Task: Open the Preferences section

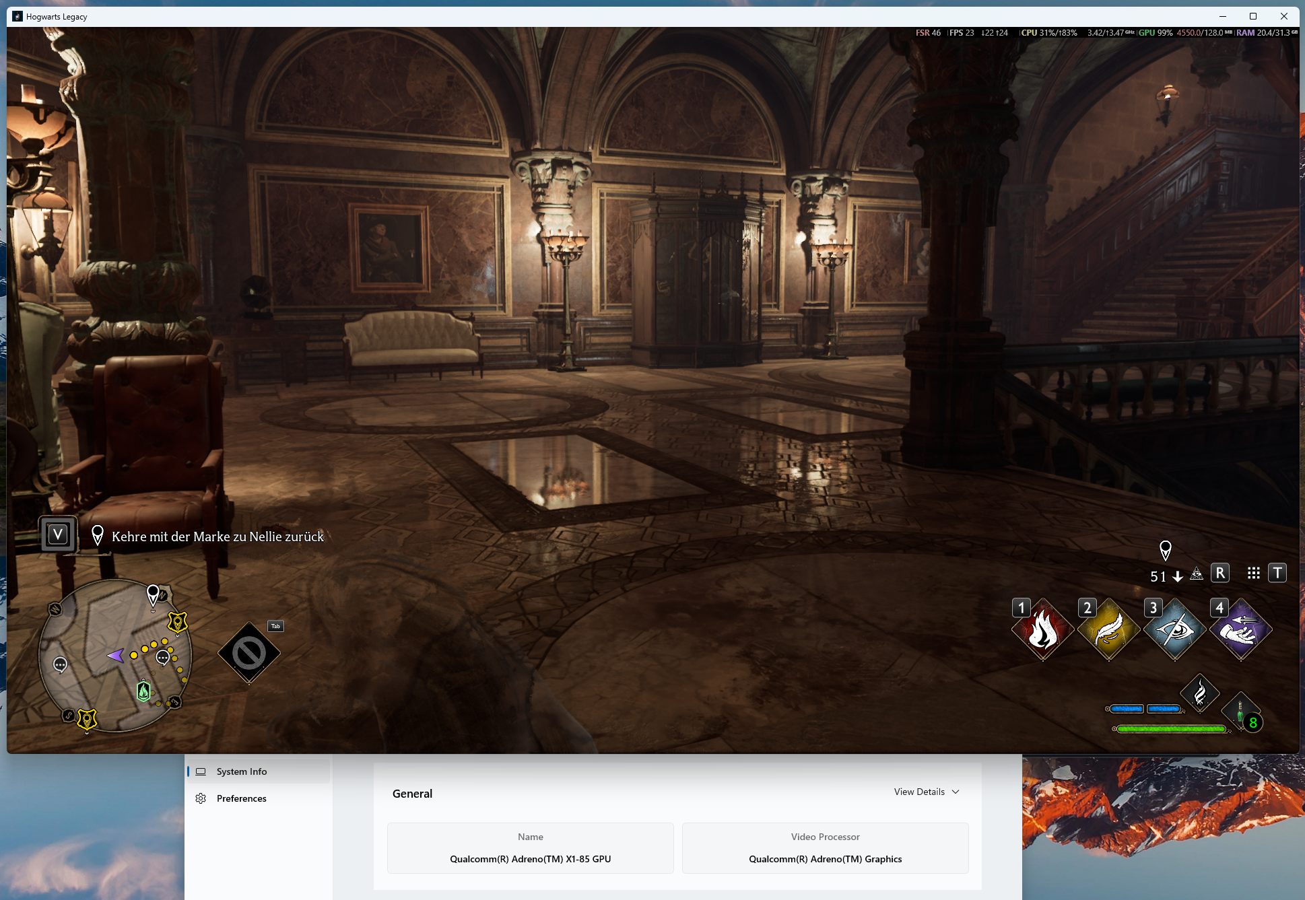Action: coord(241,798)
